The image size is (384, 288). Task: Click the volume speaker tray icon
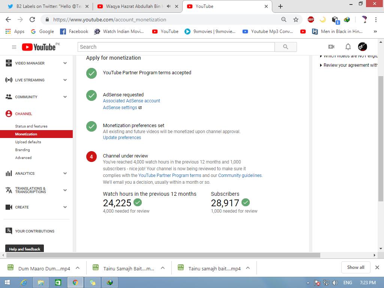click(x=335, y=283)
